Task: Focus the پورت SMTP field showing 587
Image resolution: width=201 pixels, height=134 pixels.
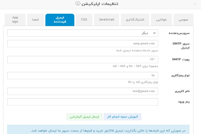Action: (83, 59)
